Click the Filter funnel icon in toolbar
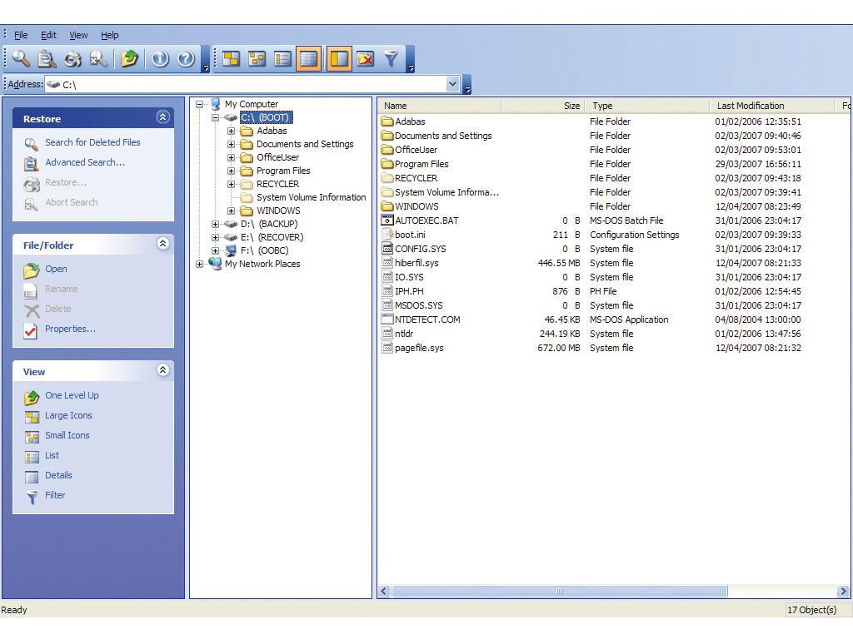This screenshot has height=639, width=853. tap(391, 59)
